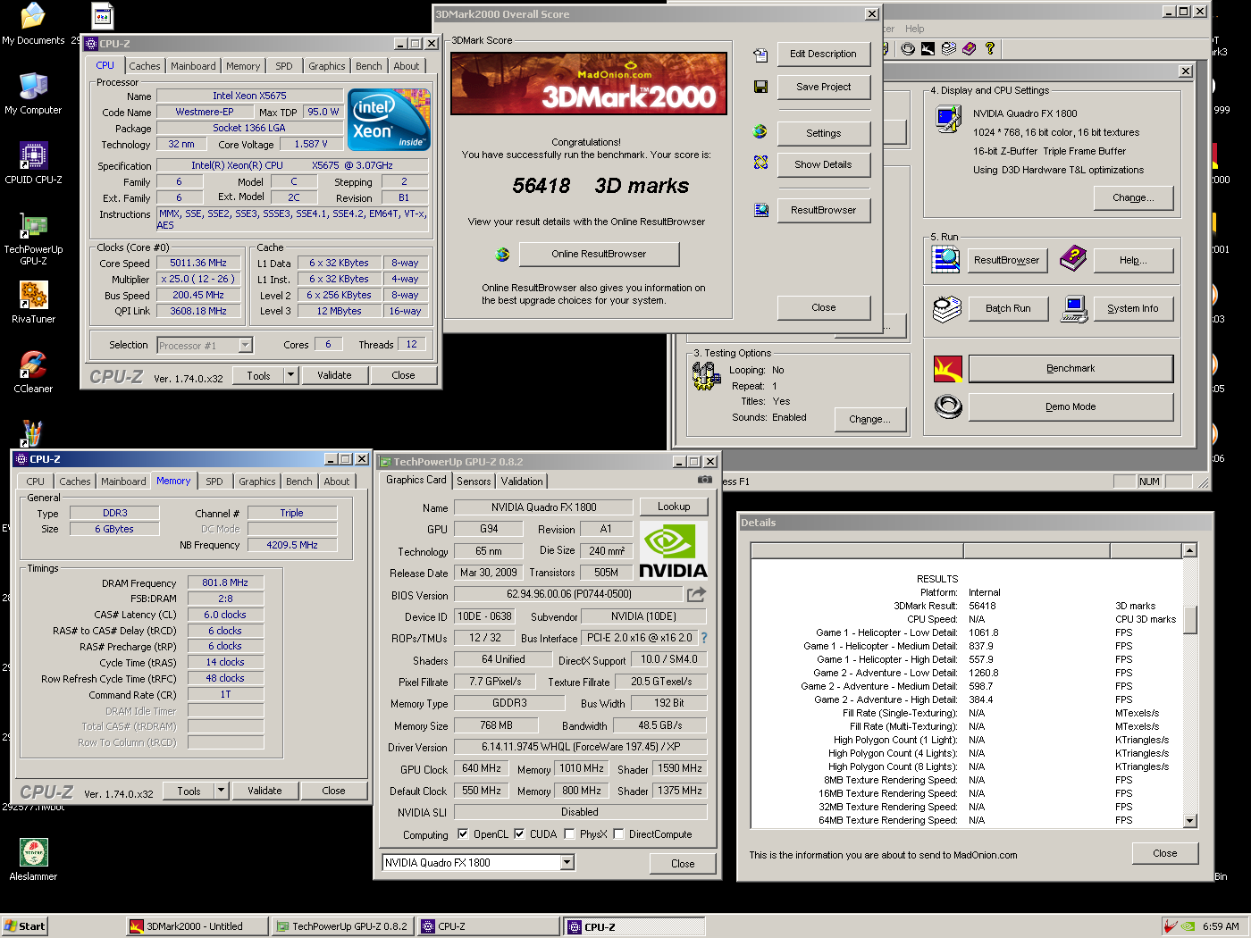Image resolution: width=1251 pixels, height=938 pixels.
Task: Open the Help menu in 3DMark2000
Action: click(x=915, y=29)
